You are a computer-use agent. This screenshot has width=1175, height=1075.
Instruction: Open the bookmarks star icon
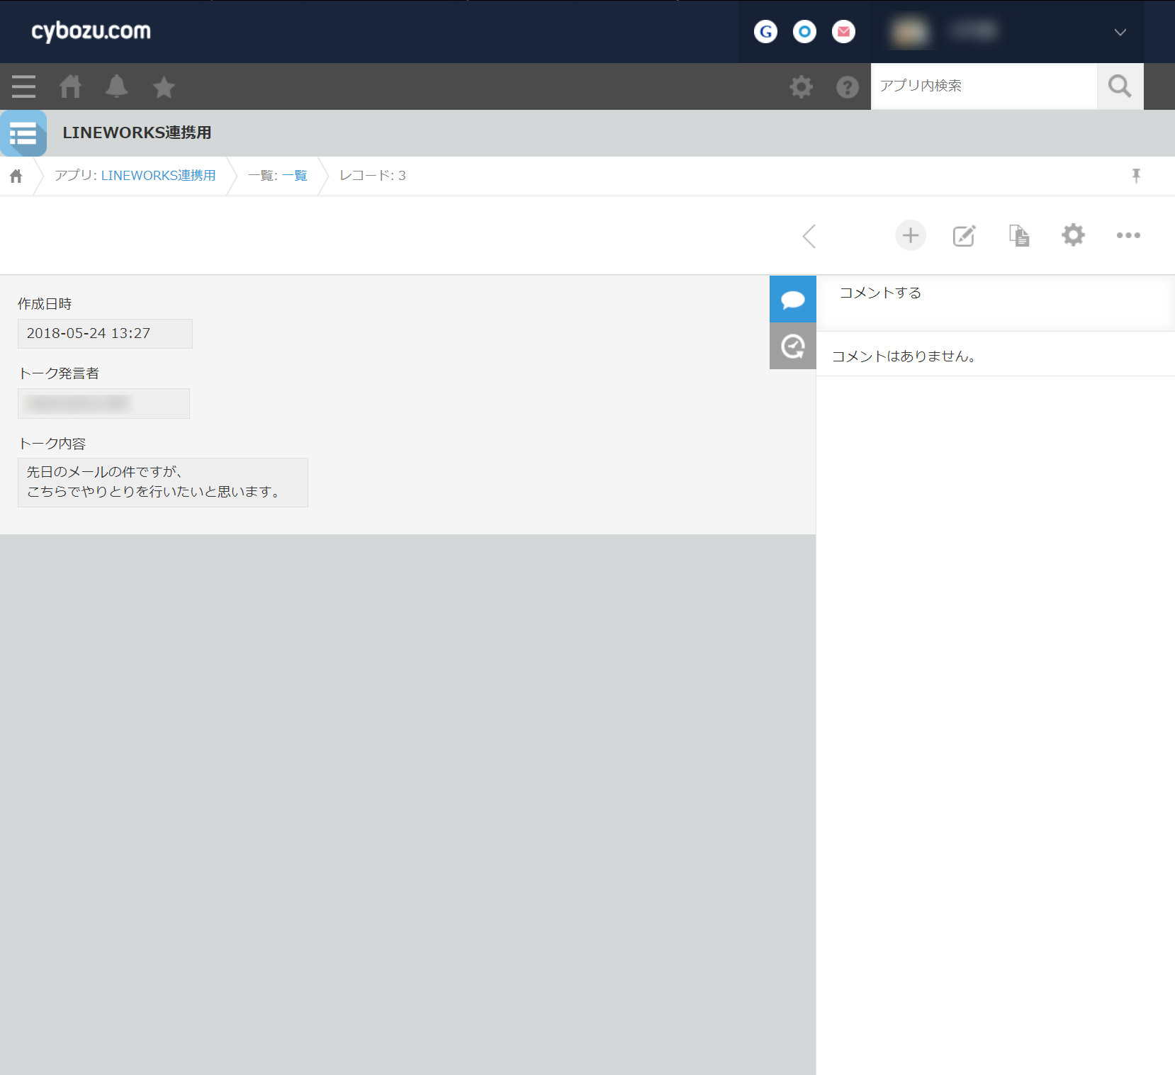[164, 86]
